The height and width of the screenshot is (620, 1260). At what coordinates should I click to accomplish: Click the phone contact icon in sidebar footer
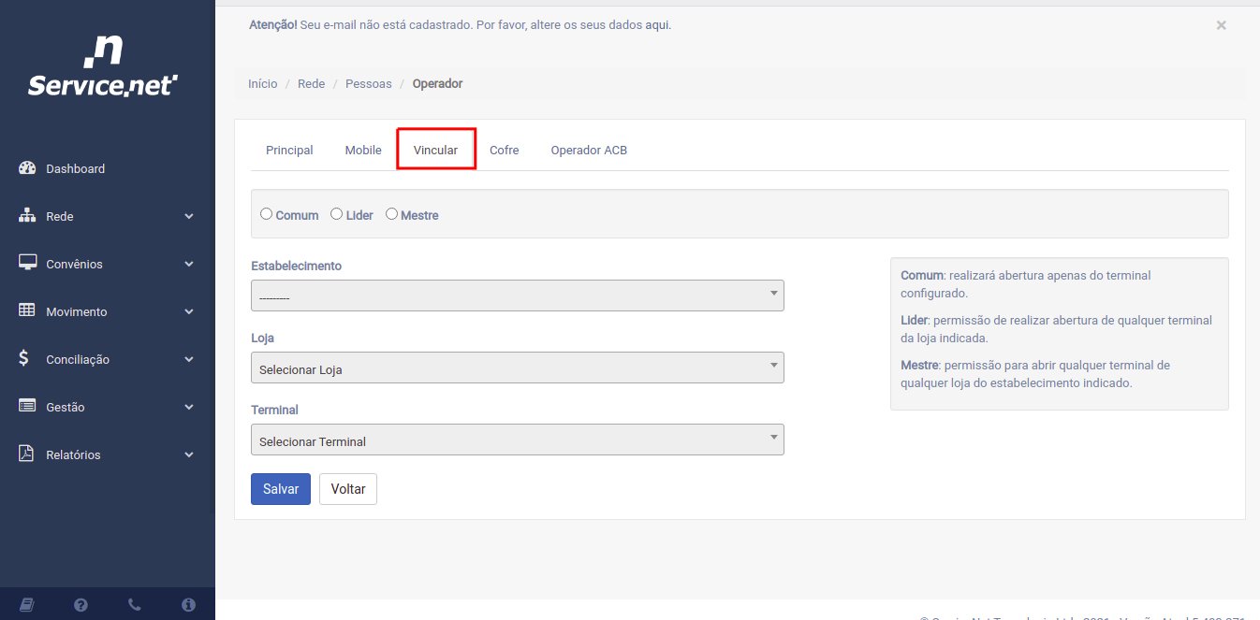pyautogui.click(x=135, y=605)
